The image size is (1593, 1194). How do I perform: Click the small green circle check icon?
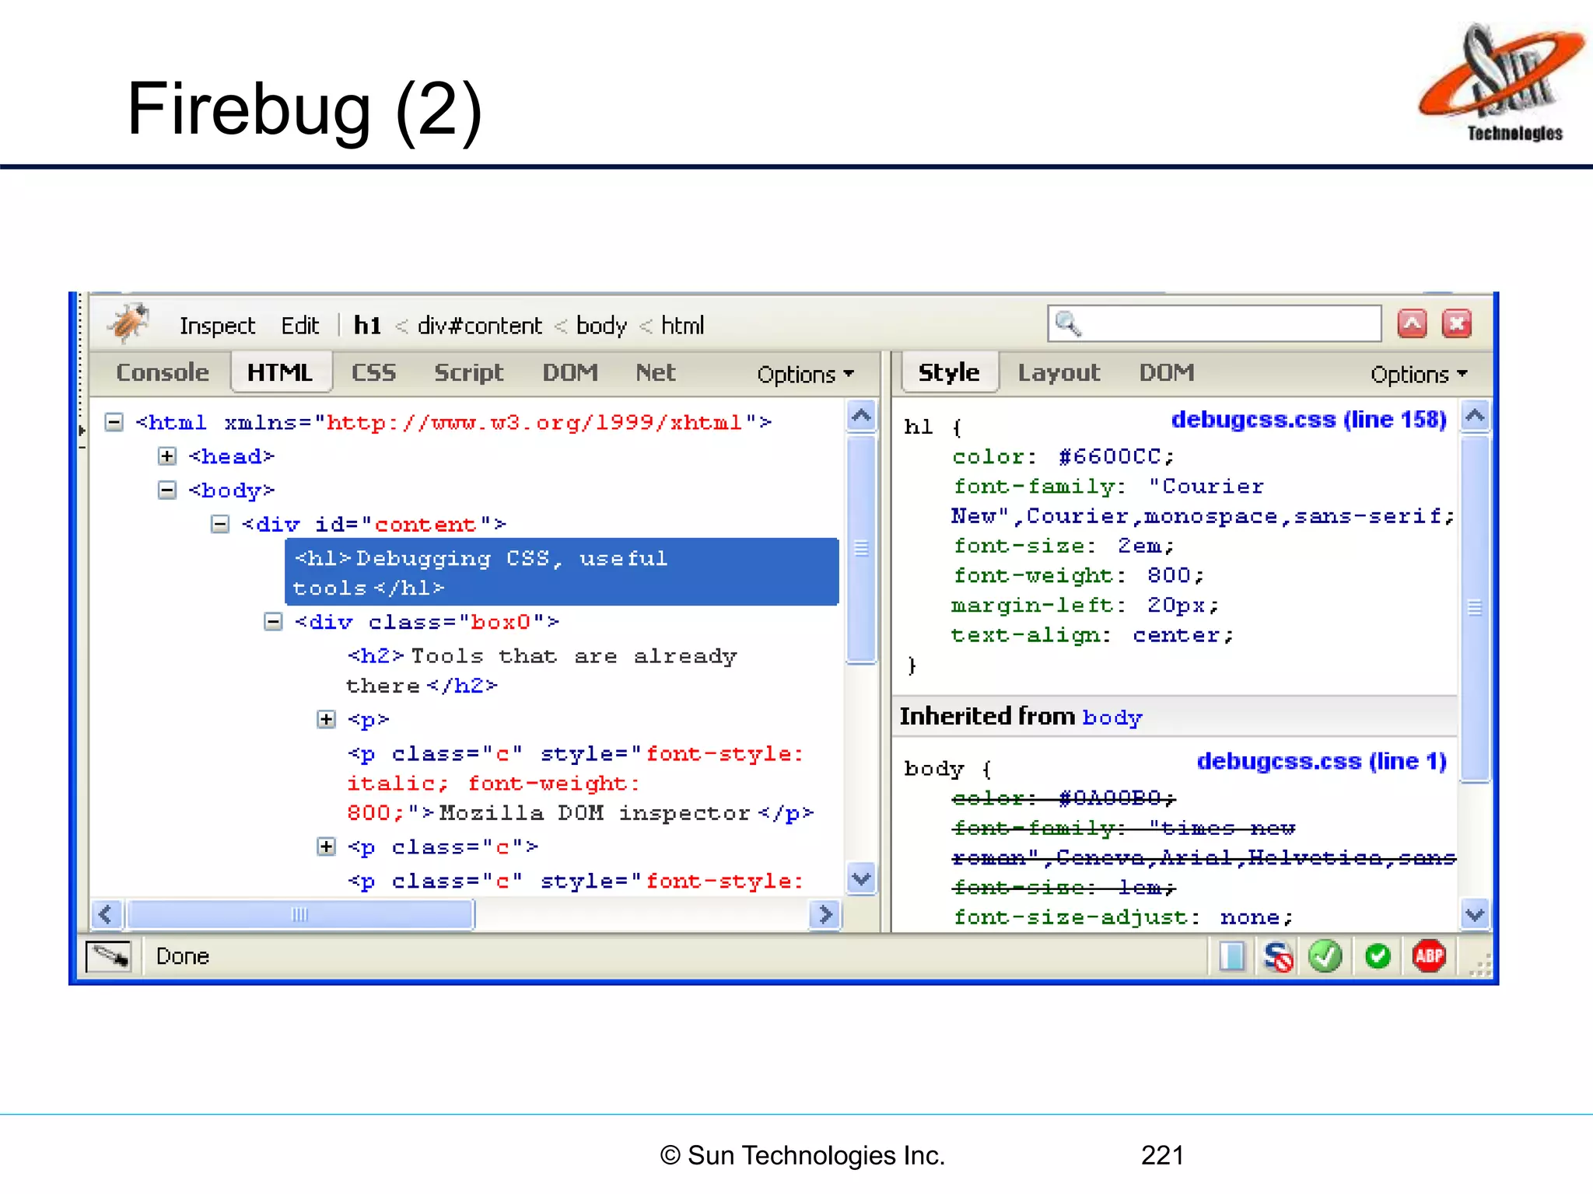[x=1378, y=956]
